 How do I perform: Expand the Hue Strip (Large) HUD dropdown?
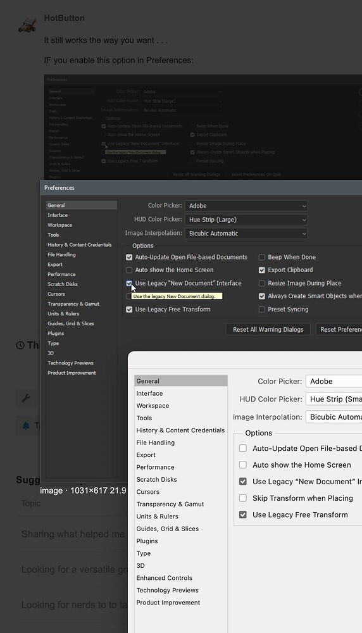tap(246, 220)
